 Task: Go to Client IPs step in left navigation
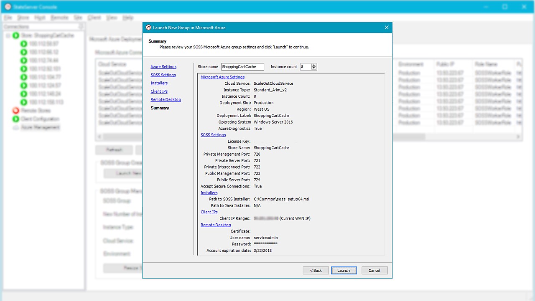pyautogui.click(x=159, y=91)
